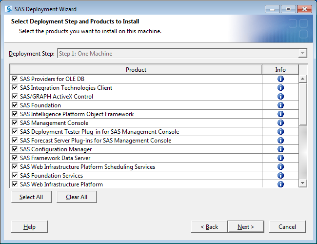Uncheck SAS Integration Technologies Client
The width and height of the screenshot is (317, 244).
click(x=15, y=87)
